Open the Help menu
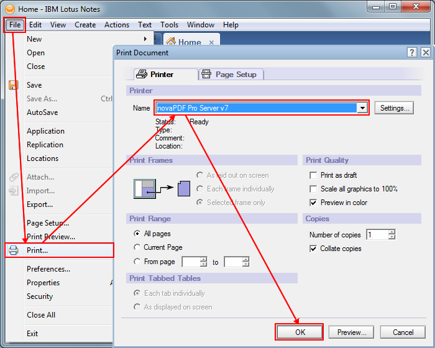Screen dimensions: 435x348 (231, 25)
